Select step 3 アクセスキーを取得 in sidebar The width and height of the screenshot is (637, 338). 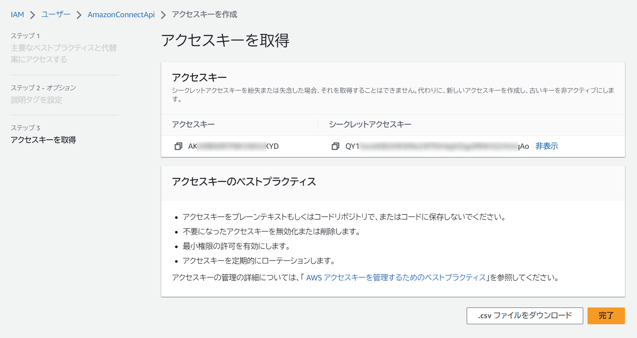tap(43, 140)
